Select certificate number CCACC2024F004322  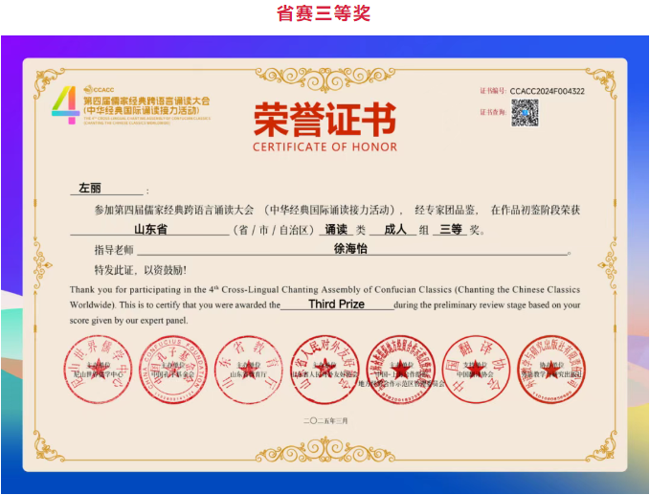(x=548, y=91)
